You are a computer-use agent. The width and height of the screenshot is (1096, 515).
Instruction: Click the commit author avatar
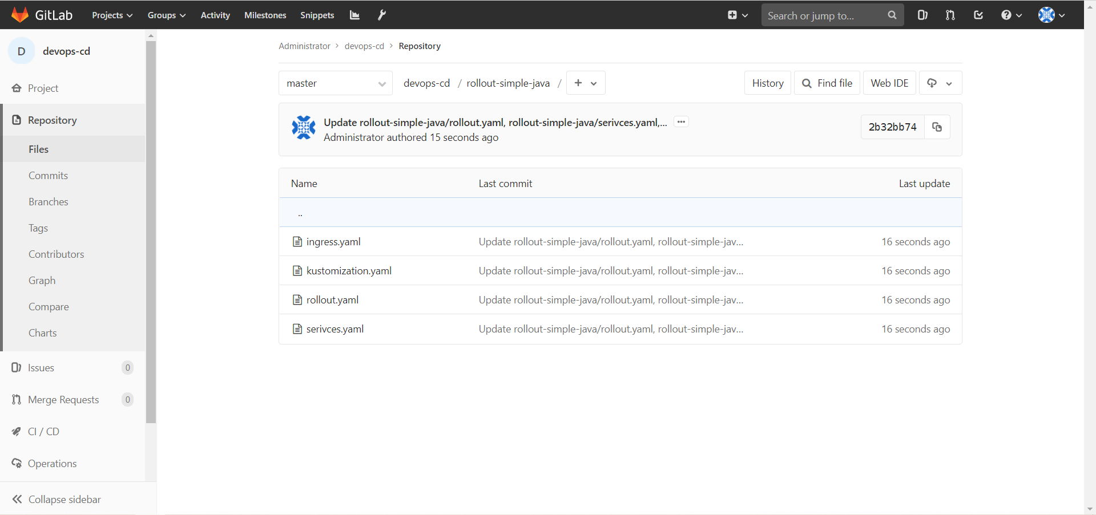click(304, 127)
